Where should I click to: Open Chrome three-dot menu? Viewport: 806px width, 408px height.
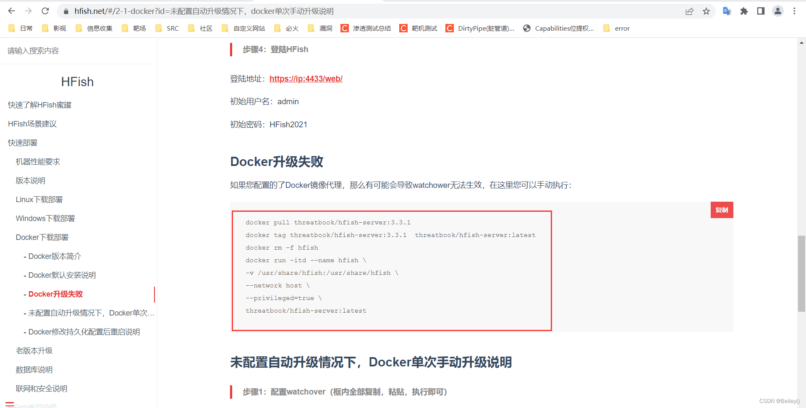[794, 11]
